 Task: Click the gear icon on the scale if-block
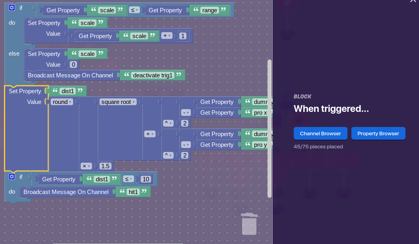(x=12, y=8)
